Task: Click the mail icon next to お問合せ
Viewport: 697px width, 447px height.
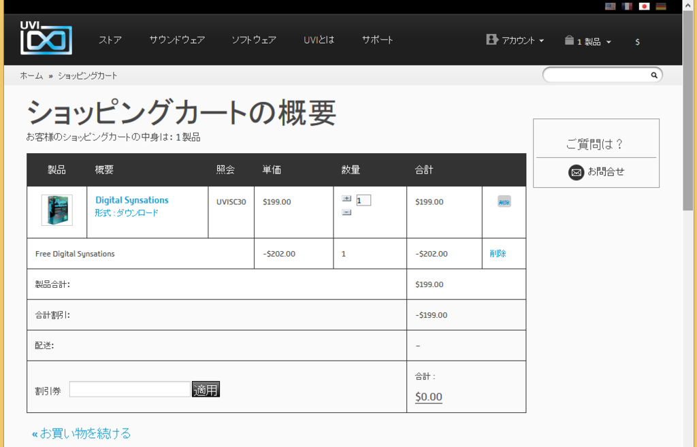Action: (x=577, y=172)
